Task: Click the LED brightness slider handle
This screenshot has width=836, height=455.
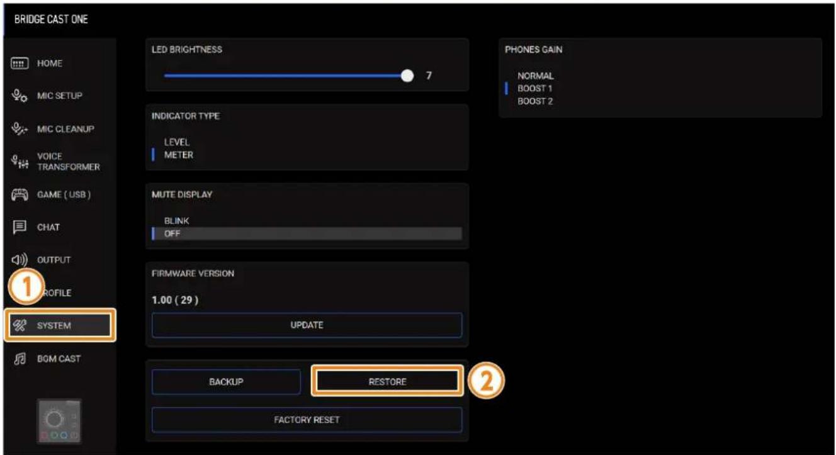Action: 408,76
